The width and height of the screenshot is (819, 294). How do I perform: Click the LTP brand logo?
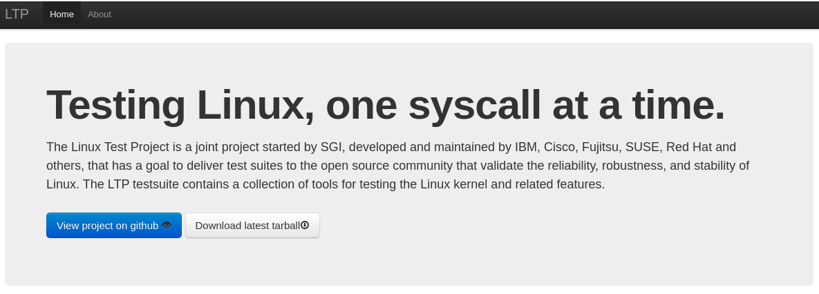click(17, 14)
